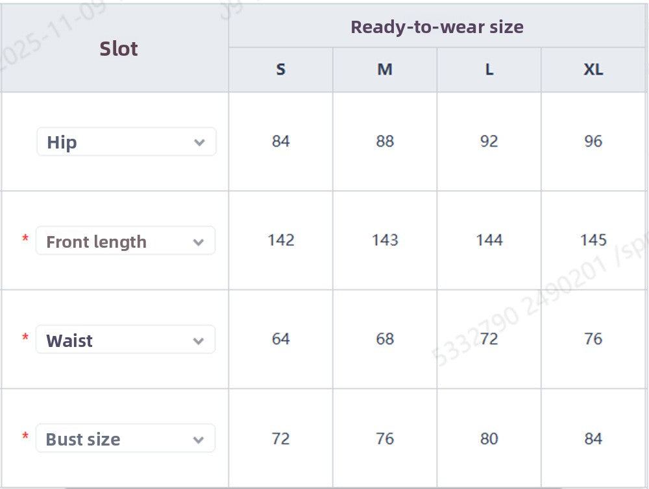The width and height of the screenshot is (649, 489).
Task: Select the Front length value 145 for XL
Action: [593, 241]
